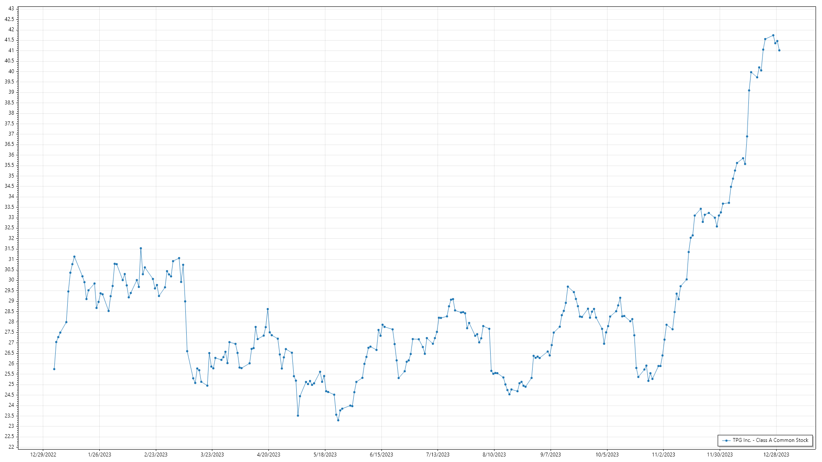The image size is (822, 462).
Task: Click the 30 value on price axis
Action: [x=11, y=280]
